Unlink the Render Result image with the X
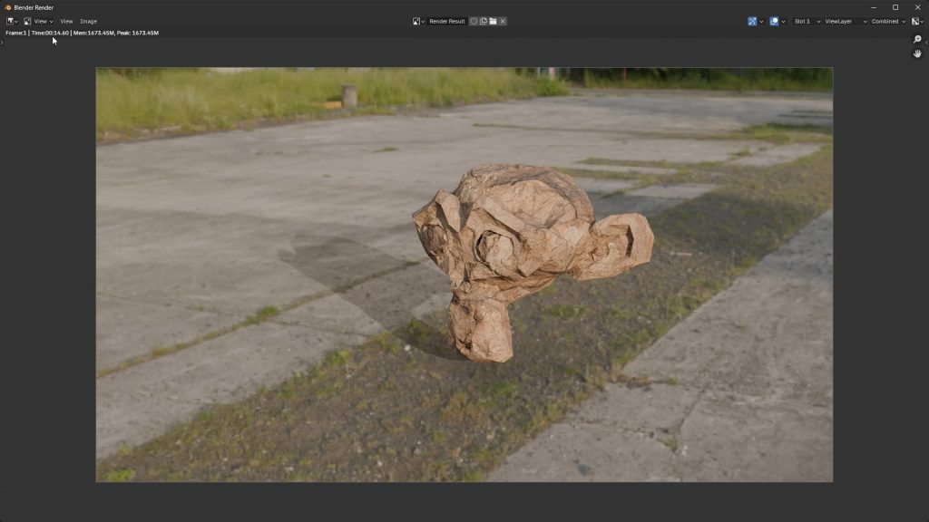The width and height of the screenshot is (929, 522). coord(503,21)
